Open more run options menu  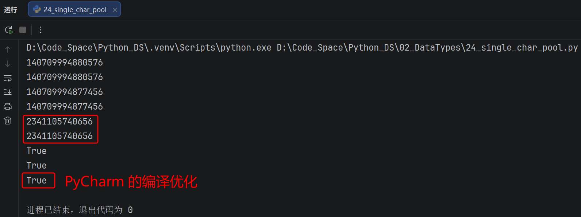(41, 30)
